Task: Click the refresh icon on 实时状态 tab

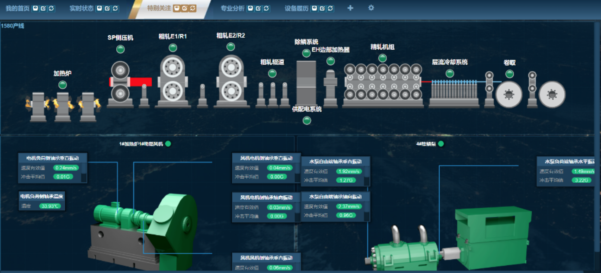Action: pos(115,9)
